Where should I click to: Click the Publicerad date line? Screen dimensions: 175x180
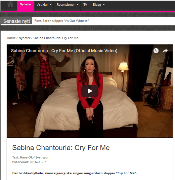click(29, 162)
